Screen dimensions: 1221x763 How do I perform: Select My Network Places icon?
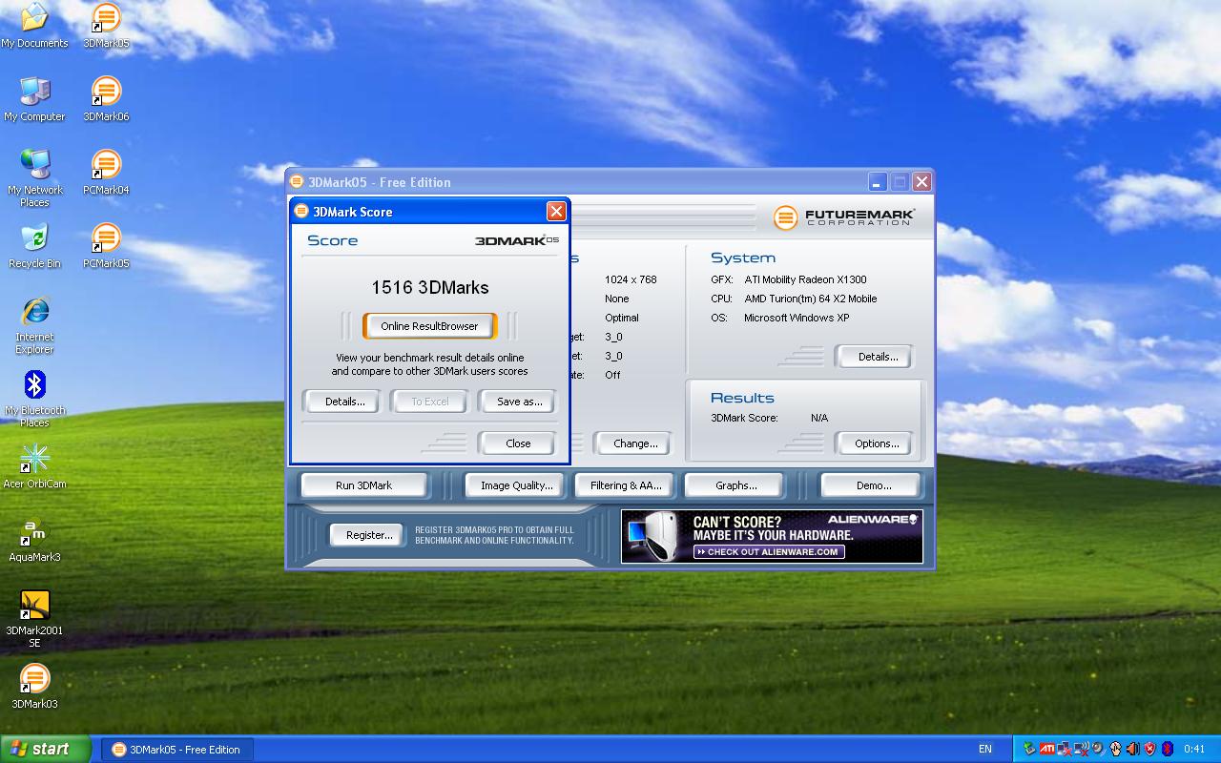[34, 178]
